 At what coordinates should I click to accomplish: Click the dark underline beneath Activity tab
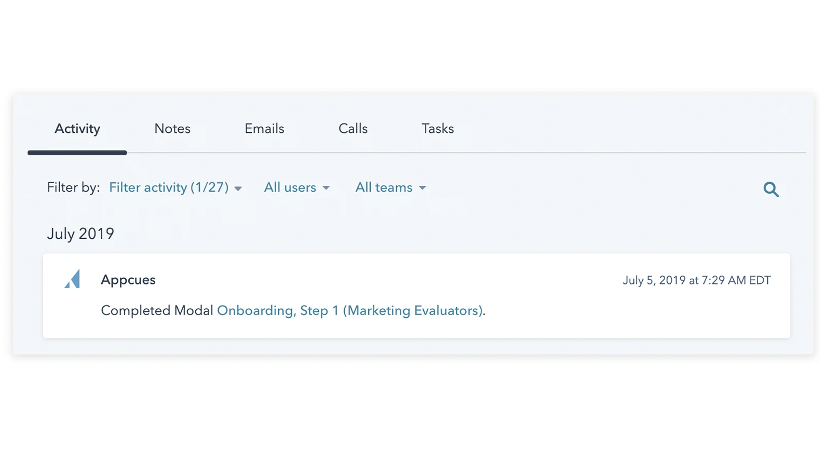point(77,153)
